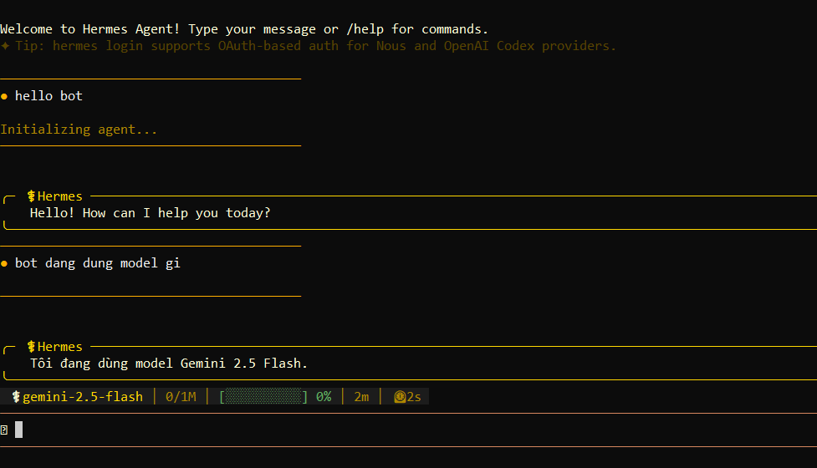Click the Hermes caduceus icon above the greeting reply
The width and height of the screenshot is (817, 468).
pyautogui.click(x=32, y=196)
